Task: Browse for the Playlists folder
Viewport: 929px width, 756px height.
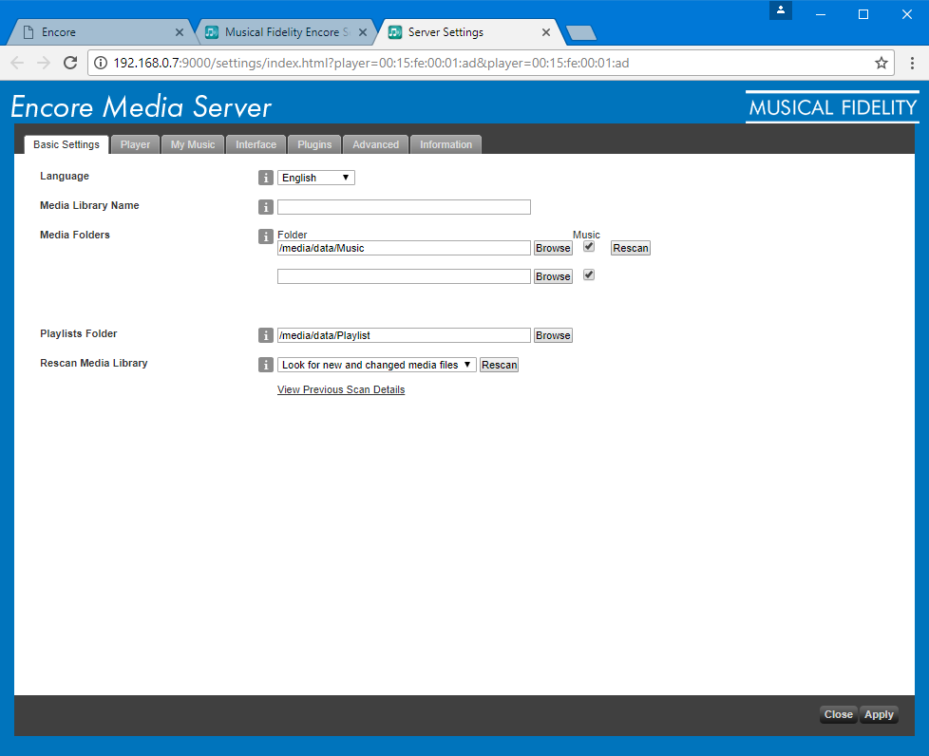Action: pos(553,335)
